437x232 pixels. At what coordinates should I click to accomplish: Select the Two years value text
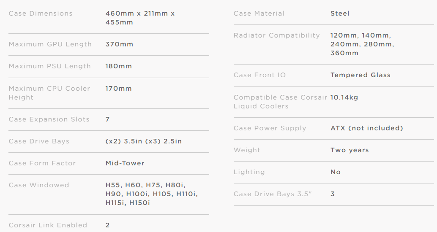click(350, 150)
